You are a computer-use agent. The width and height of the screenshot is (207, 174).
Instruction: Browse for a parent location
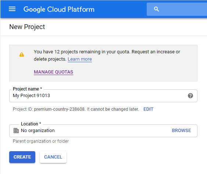pos(181,131)
